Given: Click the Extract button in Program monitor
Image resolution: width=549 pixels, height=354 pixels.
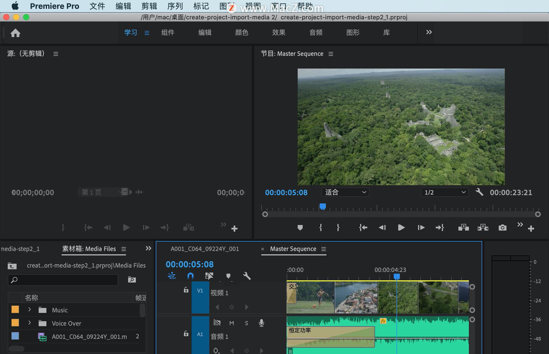Looking at the screenshot, I should (x=483, y=228).
